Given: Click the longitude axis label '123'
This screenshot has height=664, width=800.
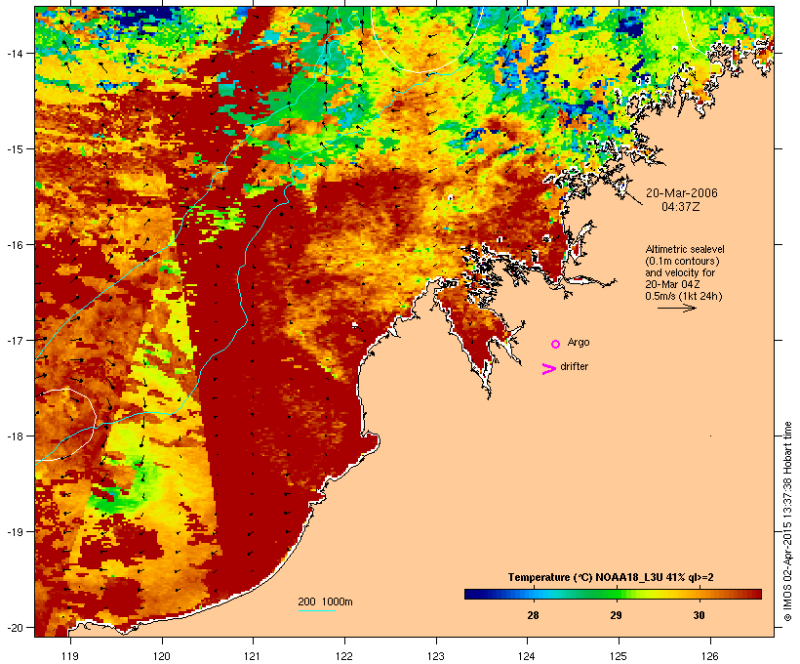Looking at the screenshot, I should pyautogui.click(x=436, y=656).
